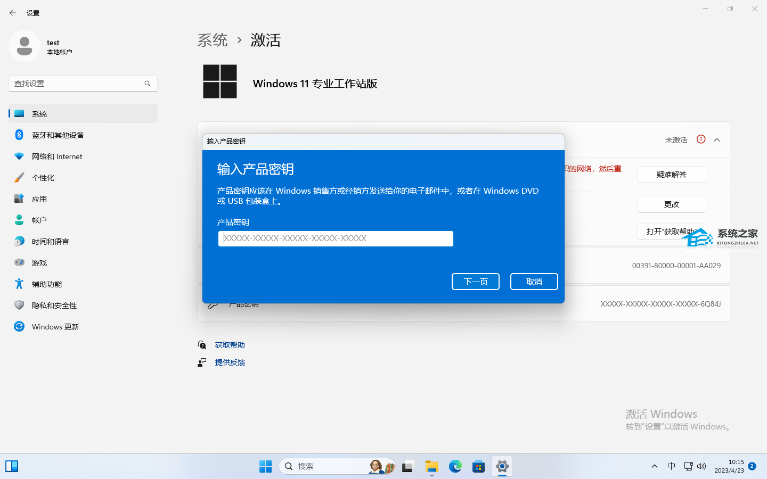Open 蓝牙和其他设备 settings
Screen dimensions: 767x479
point(83,135)
